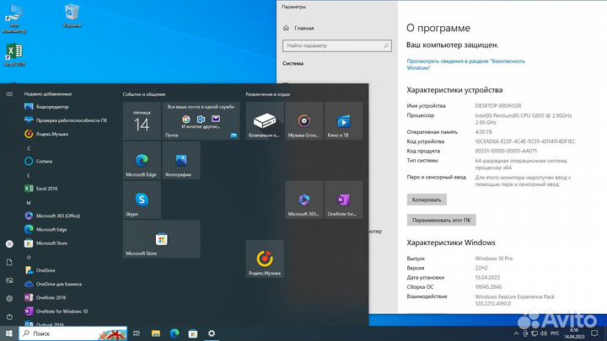This screenshot has height=341, width=607.
Task: Select the Windows 10 Pro edition value
Action: (494, 258)
